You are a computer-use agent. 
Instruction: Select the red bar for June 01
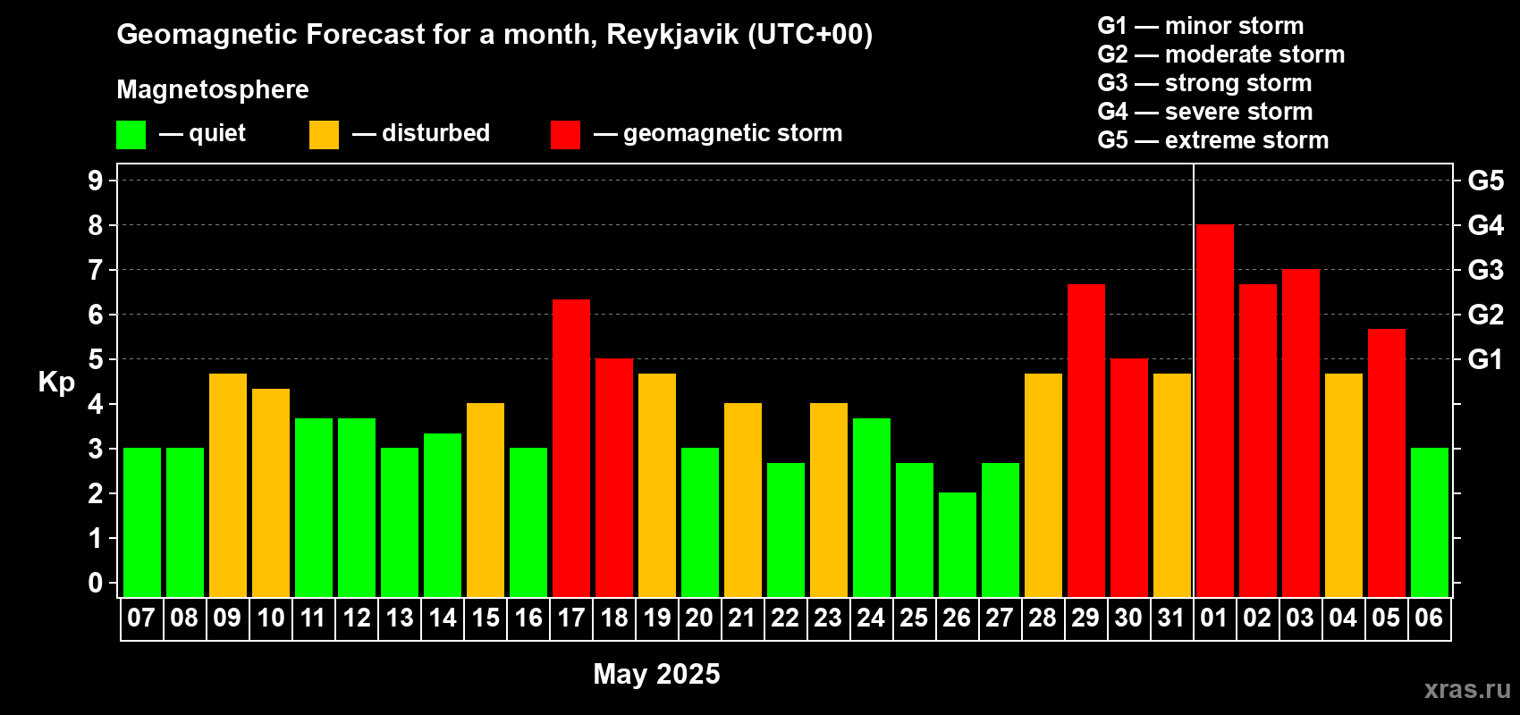[1215, 411]
